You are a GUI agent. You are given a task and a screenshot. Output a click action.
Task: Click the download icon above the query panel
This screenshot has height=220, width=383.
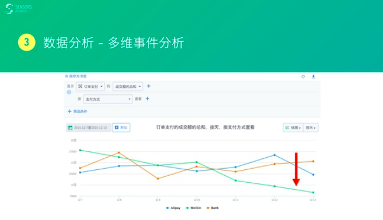coord(314,76)
